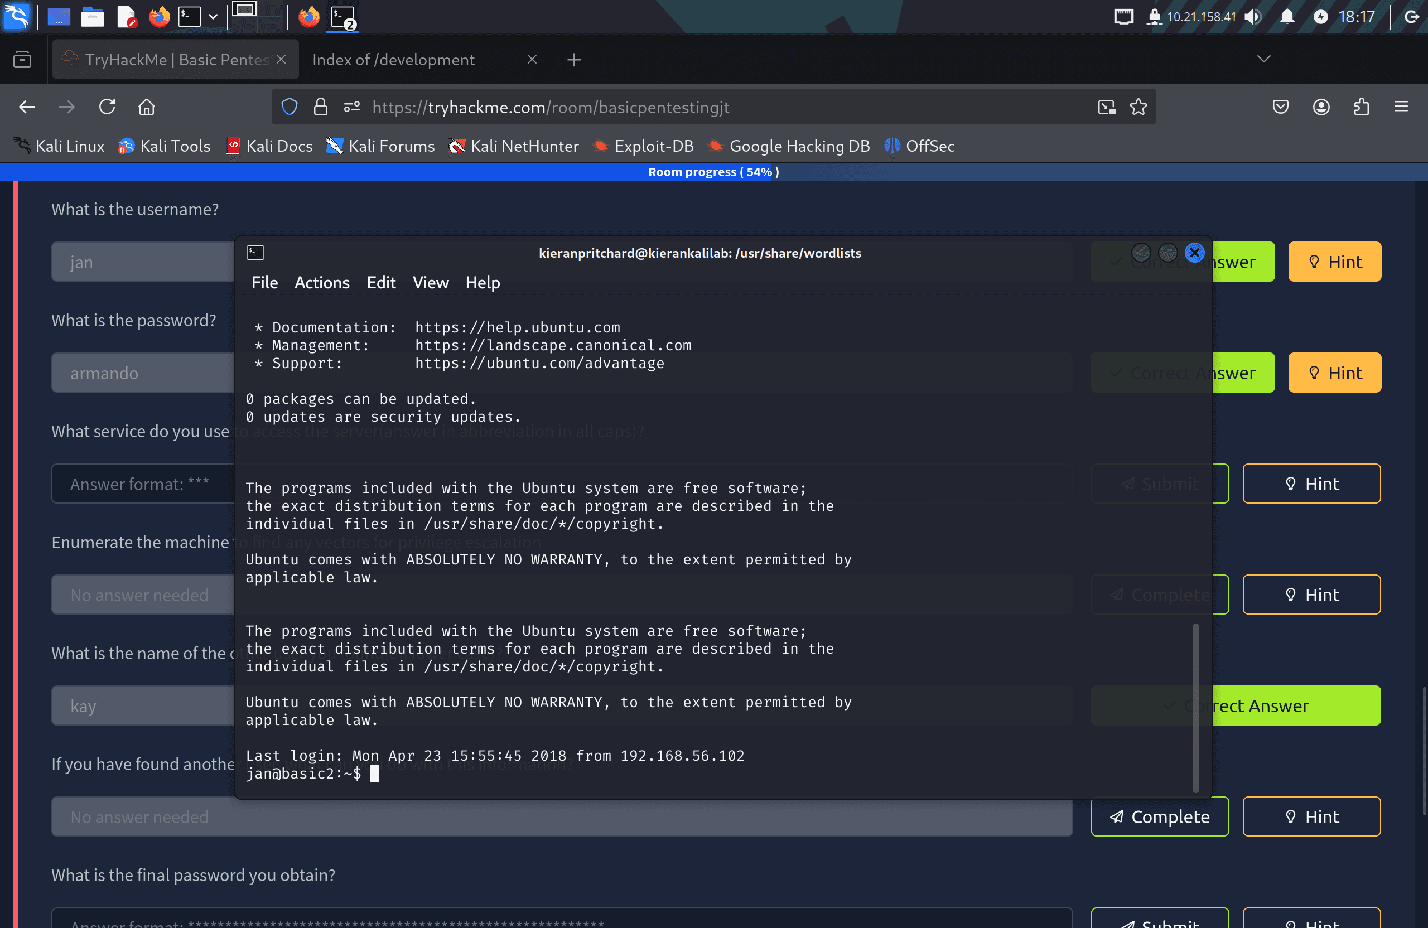Screen dimensions: 1428x928
Task: Open the wired network status icon
Action: tap(1123, 17)
